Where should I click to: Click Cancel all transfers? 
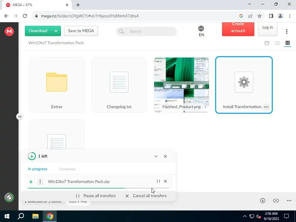(x=146, y=196)
